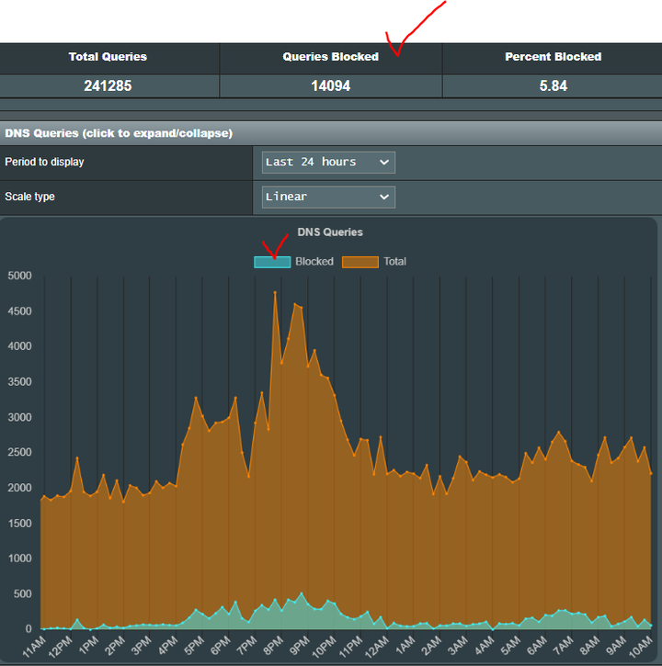Click the Total Queries column header
Viewport: 662px width, 666px height.
click(108, 57)
